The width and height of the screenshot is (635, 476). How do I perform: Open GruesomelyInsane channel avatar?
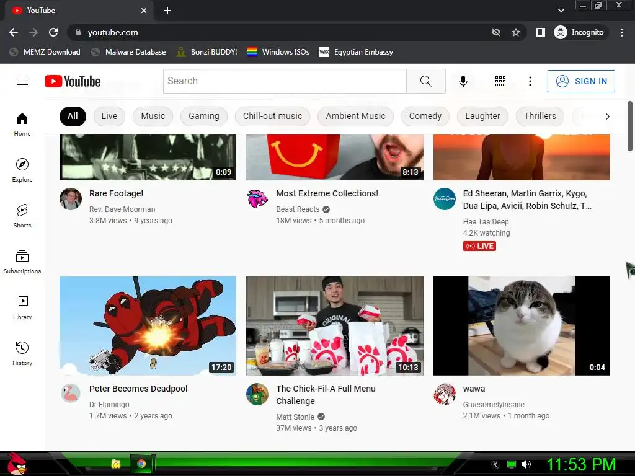[444, 394]
